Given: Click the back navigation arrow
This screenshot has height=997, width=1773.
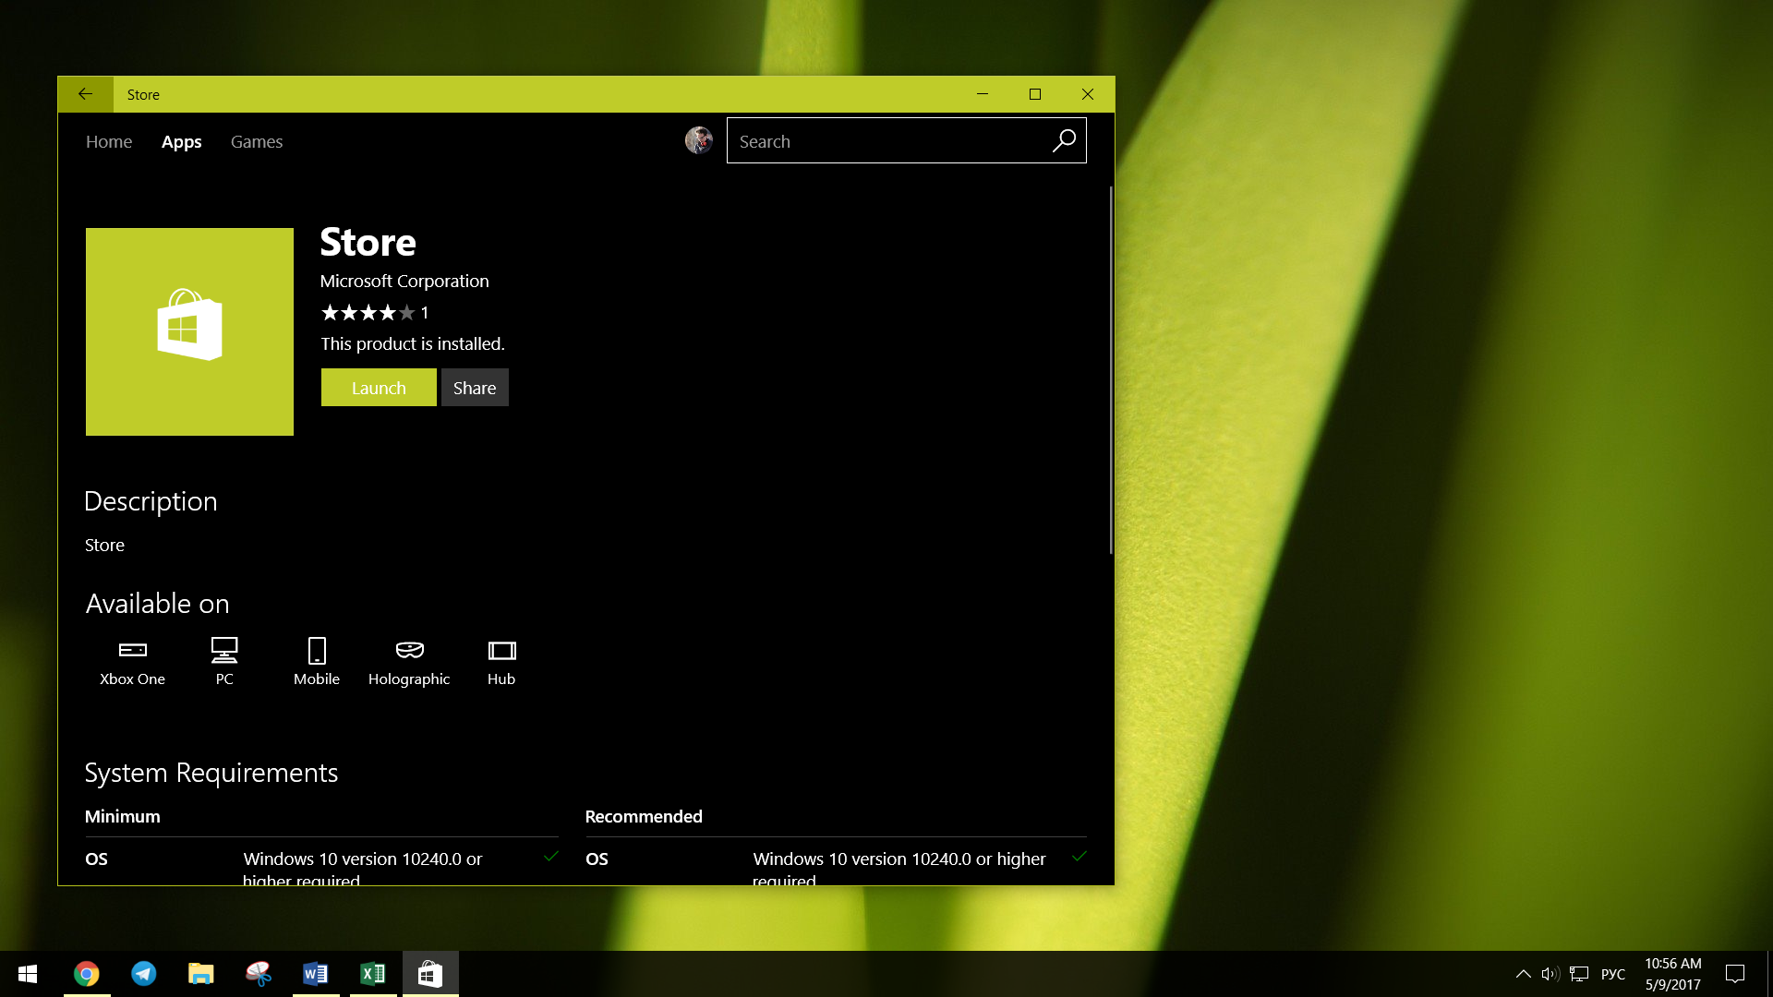Looking at the screenshot, I should coord(85,94).
